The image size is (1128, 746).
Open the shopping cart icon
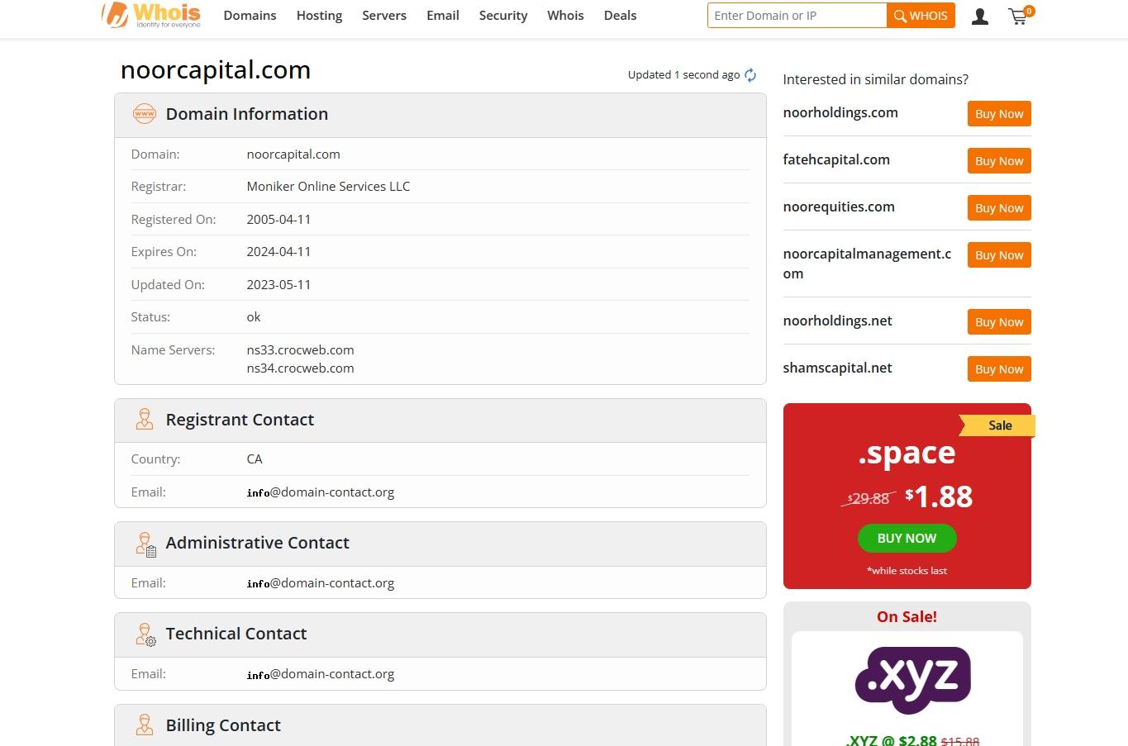point(1020,16)
